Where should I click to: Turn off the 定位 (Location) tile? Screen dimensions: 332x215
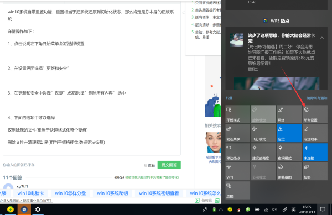pos(289,133)
